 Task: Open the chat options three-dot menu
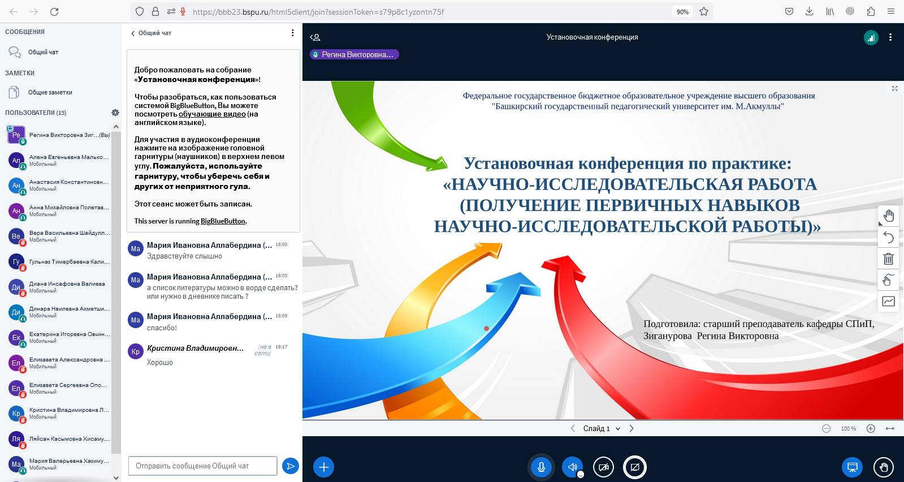(x=292, y=33)
